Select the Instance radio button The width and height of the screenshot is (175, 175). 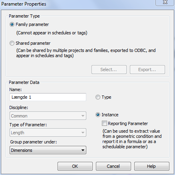point(98,115)
